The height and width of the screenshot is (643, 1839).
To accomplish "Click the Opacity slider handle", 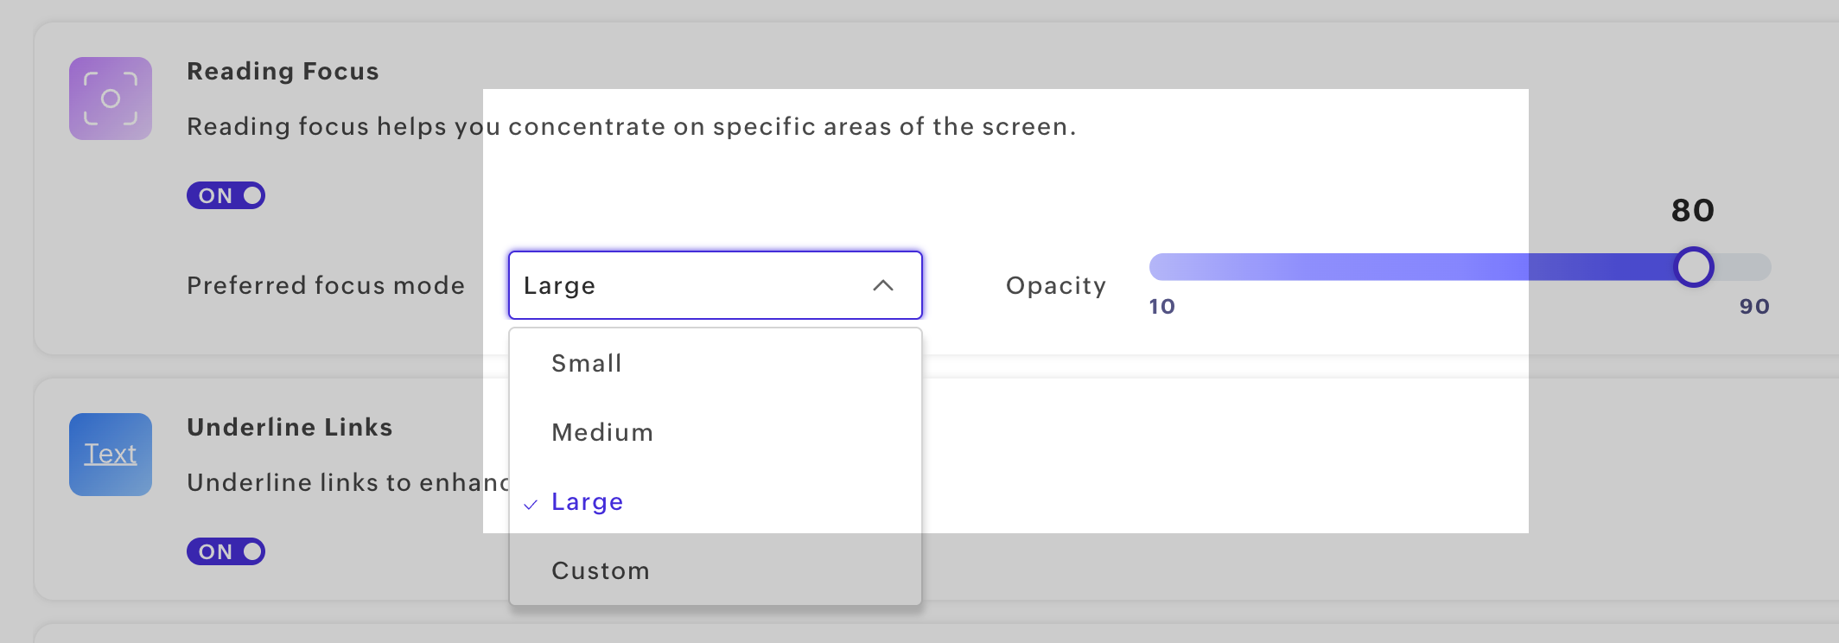I will [x=1694, y=267].
